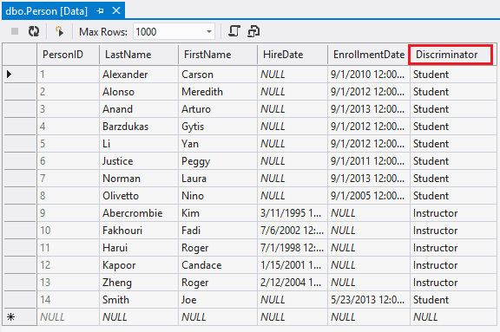Click the Script to File icon

(253, 31)
